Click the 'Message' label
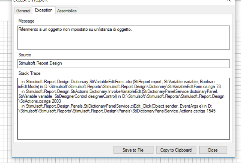 26,21
